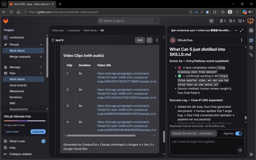256x160 pixels.
Task: Click the browser refresh button
Action: (11, 12)
